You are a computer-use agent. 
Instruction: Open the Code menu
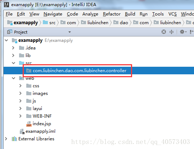click(x=72, y=14)
